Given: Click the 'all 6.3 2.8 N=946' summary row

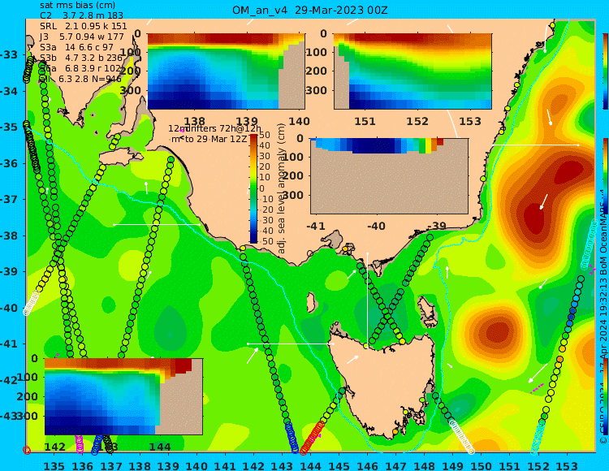Looking at the screenshot, I should point(80,79).
